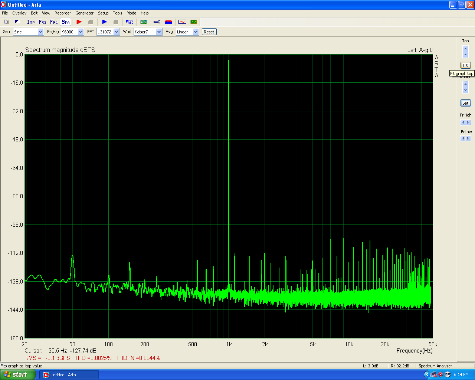Click the ABC text label toolbar icon
This screenshot has width=475, height=380.
130,22
